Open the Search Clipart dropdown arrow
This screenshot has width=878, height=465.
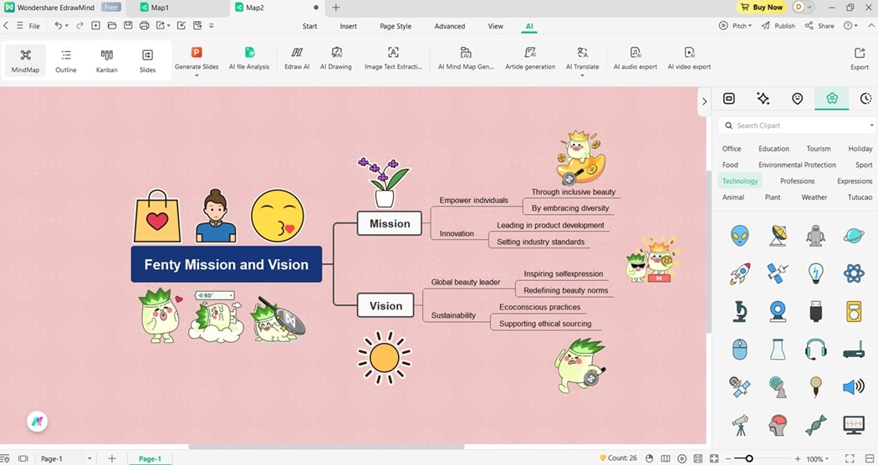point(871,125)
